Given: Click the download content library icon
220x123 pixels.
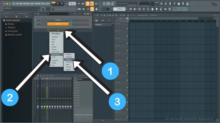Looking at the screenshot, I should tap(187, 4).
